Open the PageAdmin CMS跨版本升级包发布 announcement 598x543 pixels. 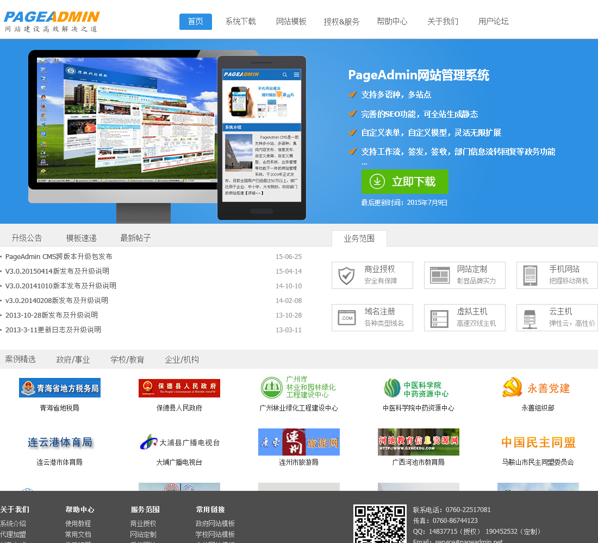[59, 256]
